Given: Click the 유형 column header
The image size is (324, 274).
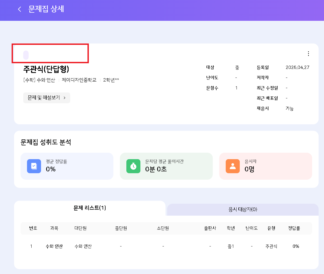Looking at the screenshot, I should tap(271, 228).
